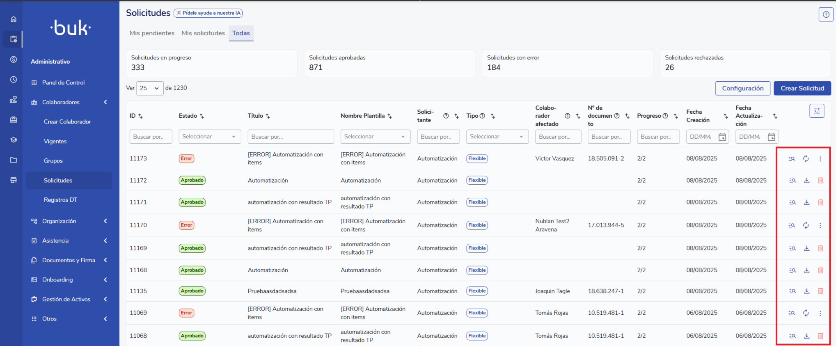View details icon for request 11173
This screenshot has height=346, width=836.
click(792, 159)
